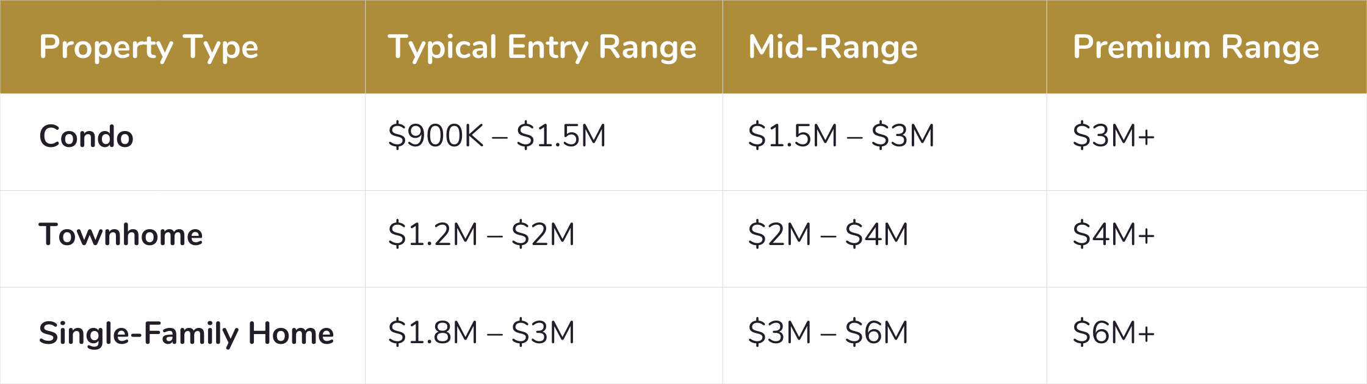The height and width of the screenshot is (384, 1367).
Task: Click the $1.2M – $2M cell
Action: [x=482, y=234]
